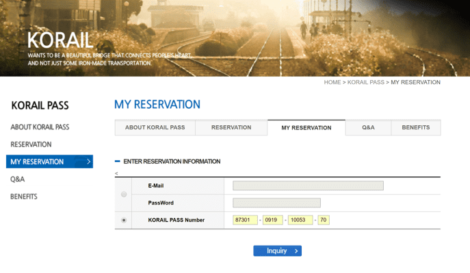Click the KORAIL logo in banner
The height and width of the screenshot is (273, 470).
60,40
